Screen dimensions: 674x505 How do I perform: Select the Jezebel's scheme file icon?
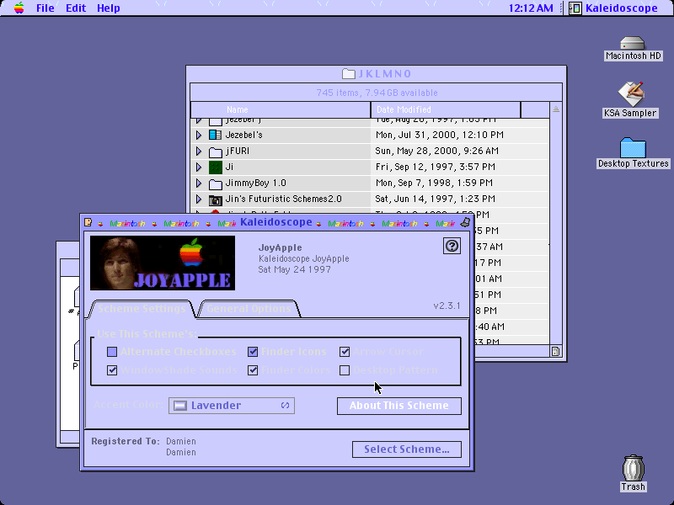(215, 135)
